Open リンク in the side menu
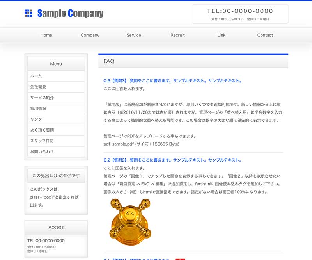This screenshot has width=312, height=260. pyautogui.click(x=56, y=119)
